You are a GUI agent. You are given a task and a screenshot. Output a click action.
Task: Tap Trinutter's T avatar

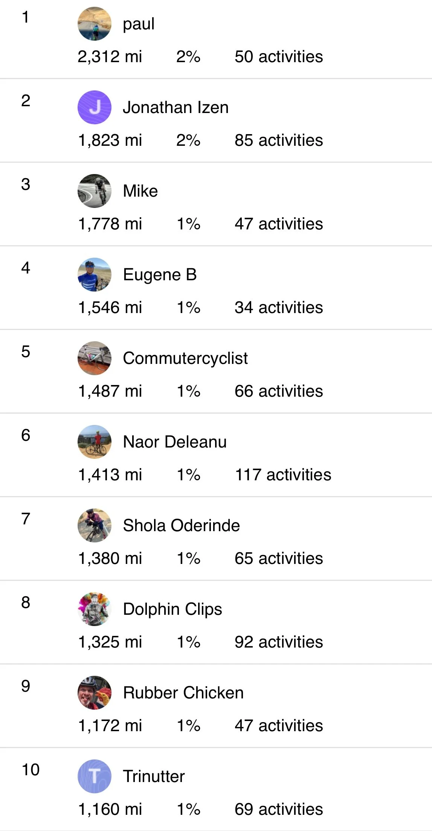pos(94,776)
